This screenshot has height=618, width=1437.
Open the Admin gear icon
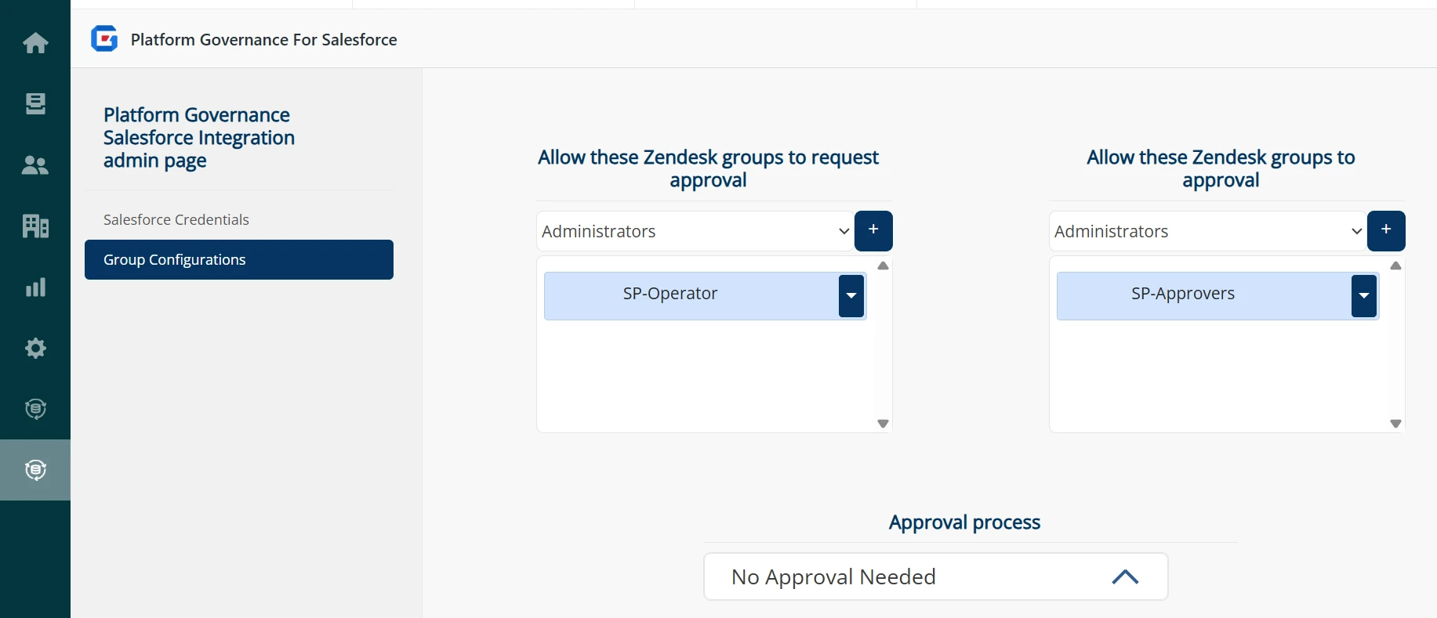tap(35, 348)
